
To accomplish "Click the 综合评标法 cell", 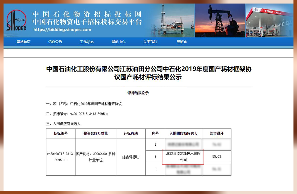I will coord(131,157).
